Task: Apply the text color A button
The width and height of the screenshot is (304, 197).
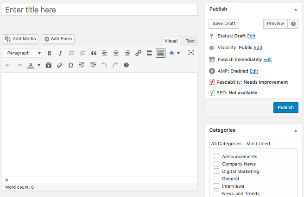Action: click(x=31, y=65)
